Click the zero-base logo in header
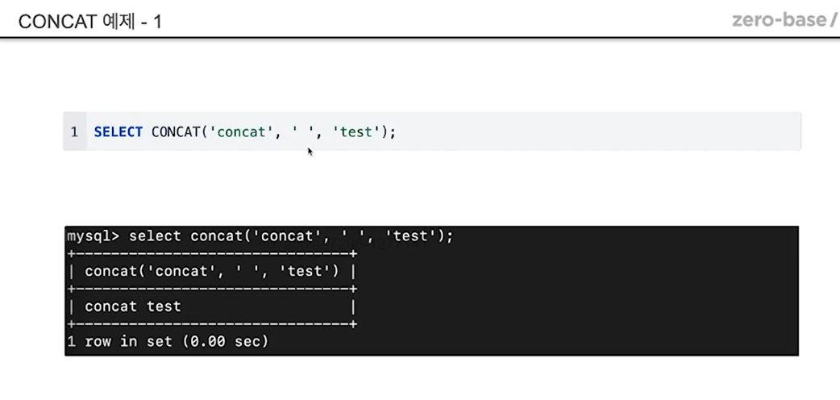 coord(785,20)
